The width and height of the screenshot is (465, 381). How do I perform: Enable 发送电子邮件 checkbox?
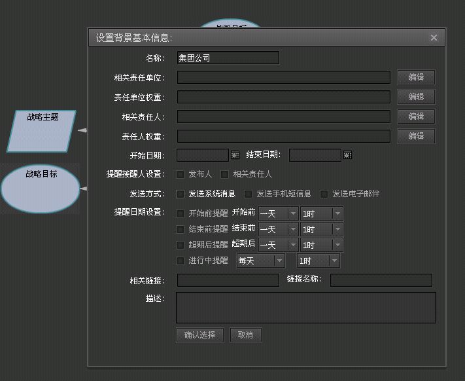[x=324, y=194]
